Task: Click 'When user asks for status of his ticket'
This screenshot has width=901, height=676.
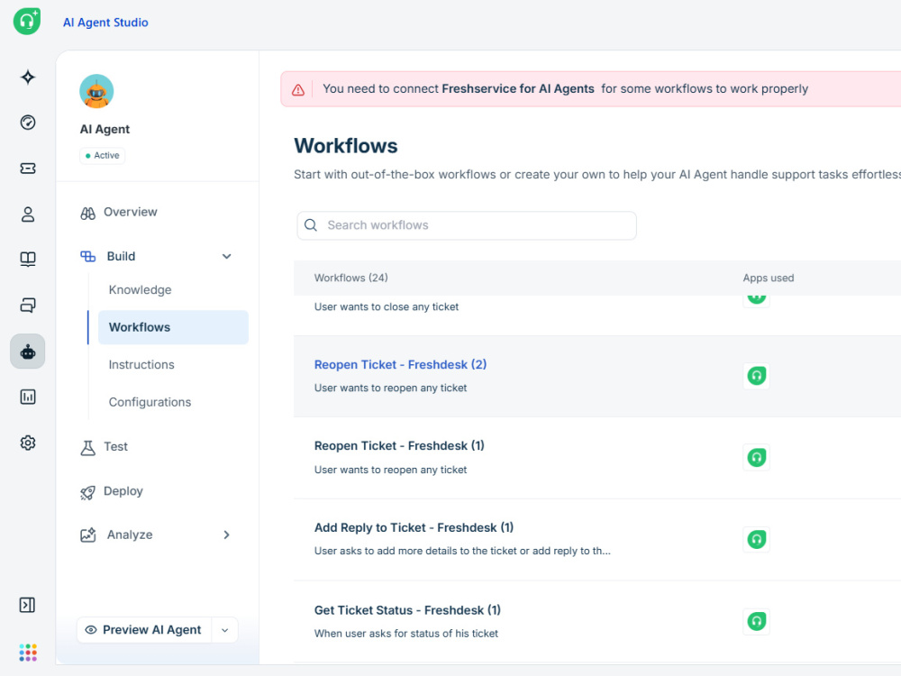Action: [406, 634]
